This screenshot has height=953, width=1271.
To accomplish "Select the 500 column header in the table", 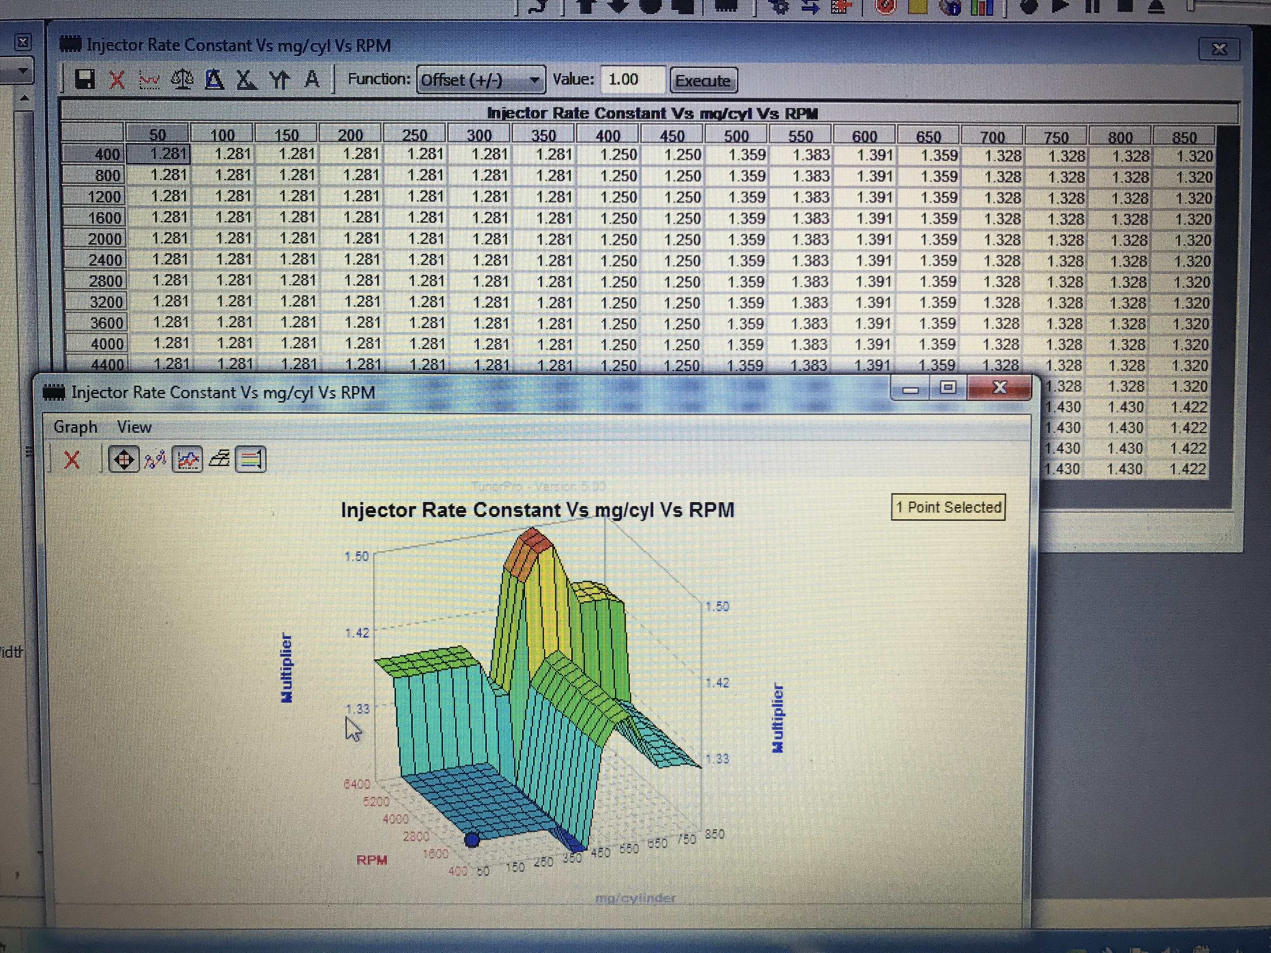I will (736, 136).
